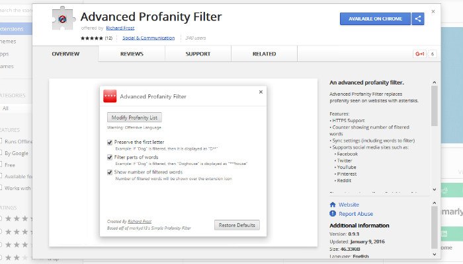Check Runs Offline filter in the store sidebar

click(1, 141)
